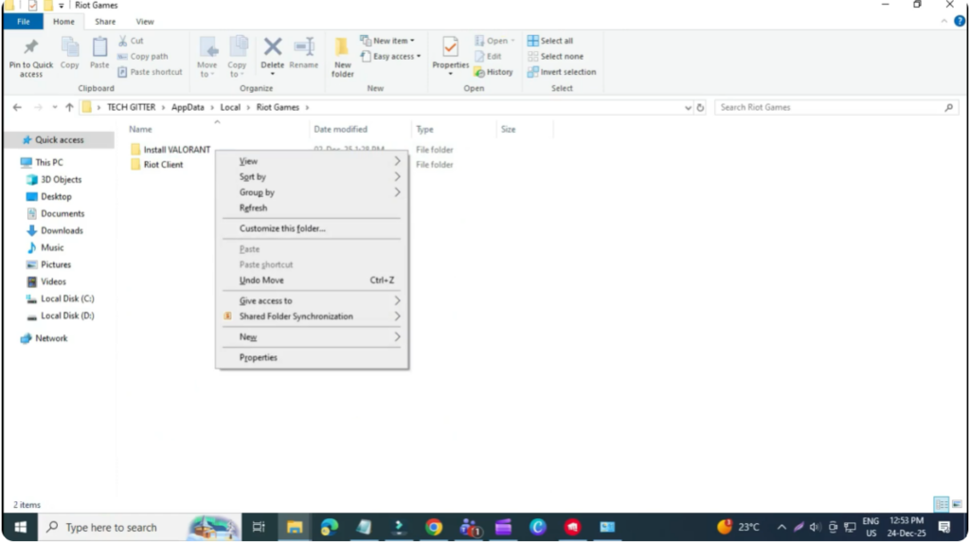Open Local Disk (C:) in sidebar
970x542 pixels.
point(67,298)
